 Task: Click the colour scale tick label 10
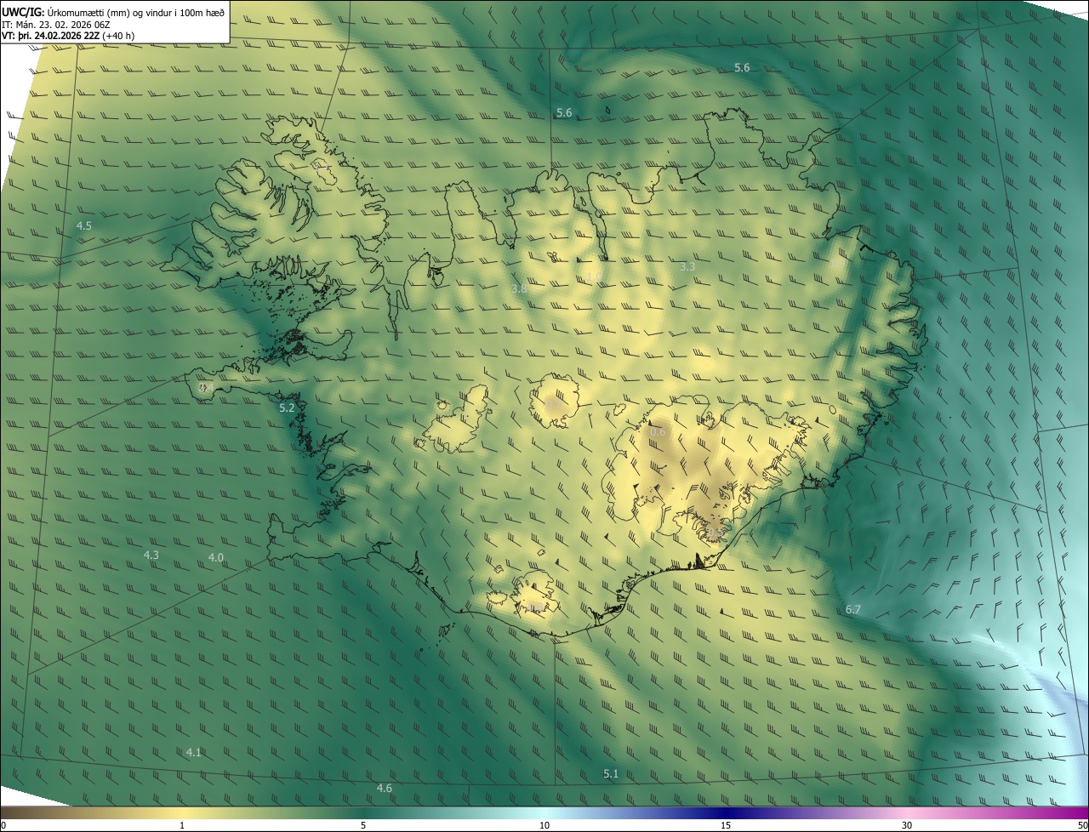point(544,825)
